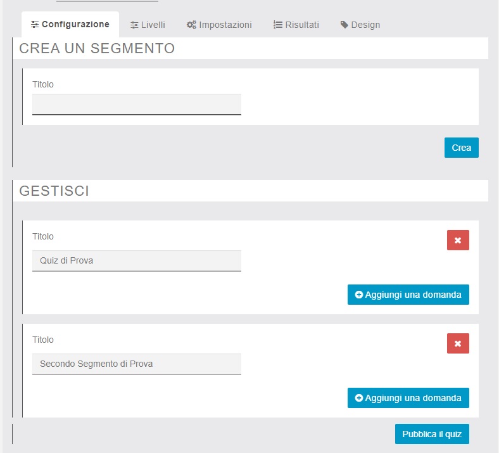The width and height of the screenshot is (499, 453).
Task: Add a question to Quiz di Prova
Action: click(408, 295)
